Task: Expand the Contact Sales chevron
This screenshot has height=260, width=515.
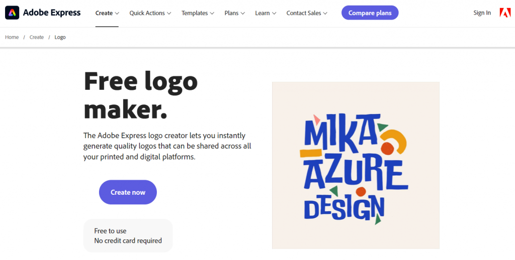Action: click(325, 13)
